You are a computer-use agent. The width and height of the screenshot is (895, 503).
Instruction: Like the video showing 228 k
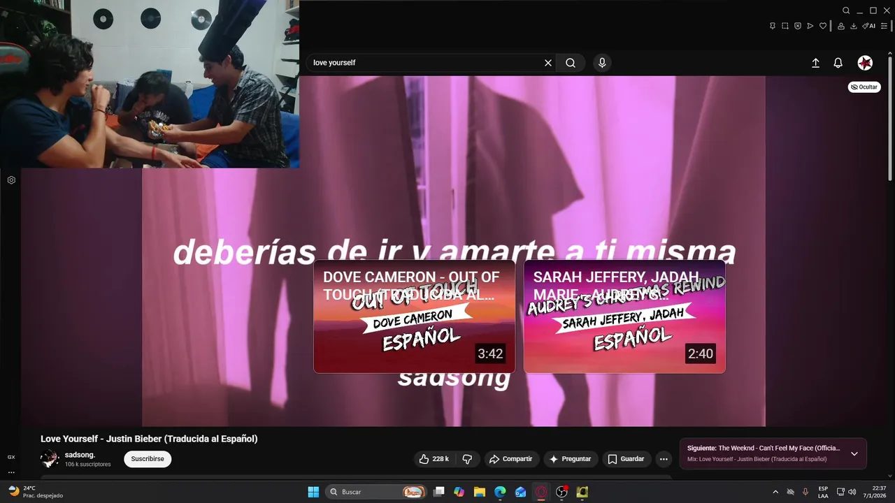tap(434, 459)
